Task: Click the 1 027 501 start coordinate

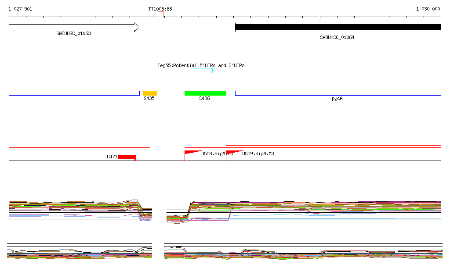Action: (20, 9)
